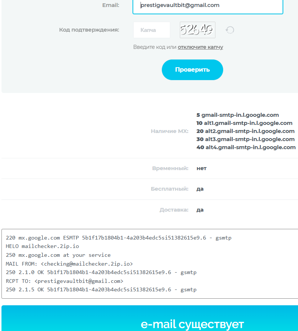Click the нет value for Временный
Viewport: 298px width, 331px height.
[201, 169]
